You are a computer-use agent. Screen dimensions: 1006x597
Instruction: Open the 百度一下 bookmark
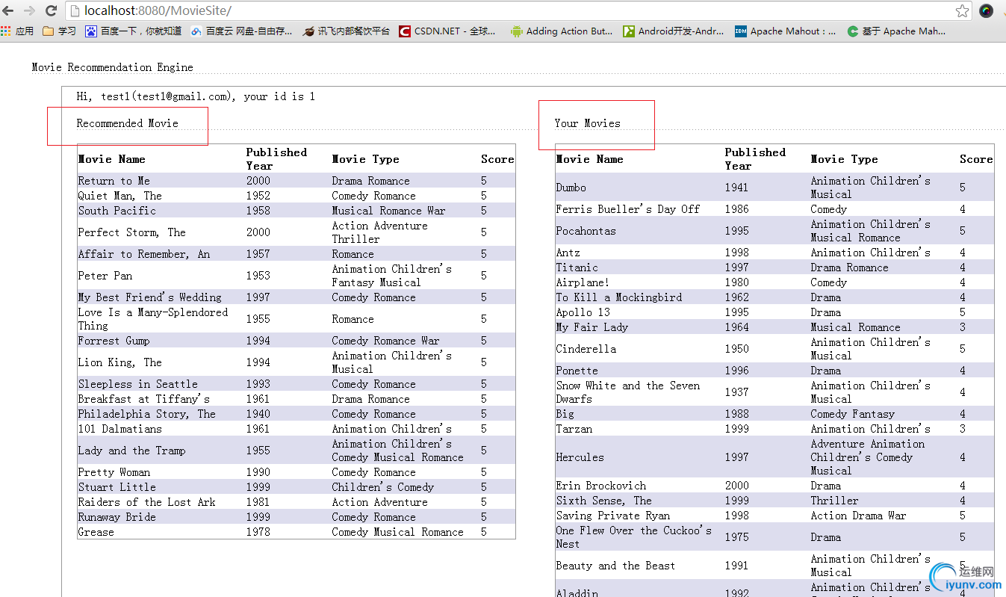point(133,31)
